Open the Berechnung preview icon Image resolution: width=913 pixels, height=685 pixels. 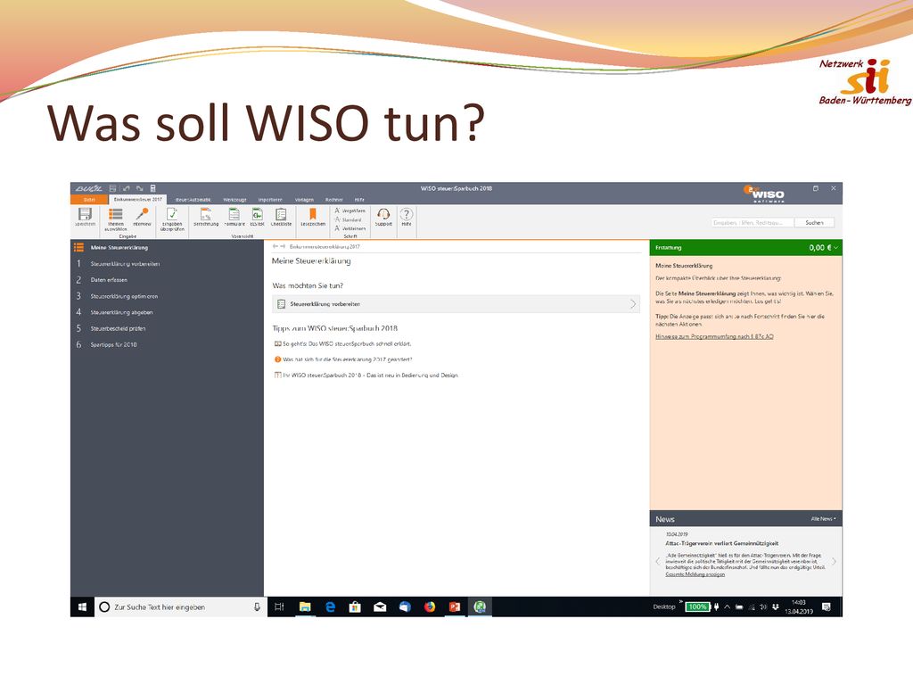[206, 214]
